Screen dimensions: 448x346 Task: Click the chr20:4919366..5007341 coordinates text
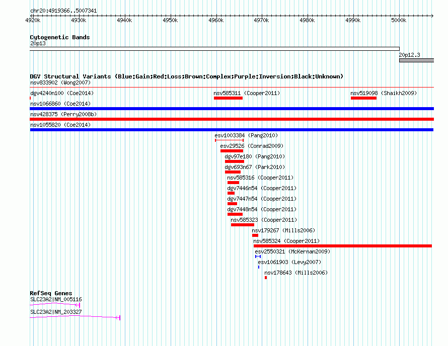click(x=63, y=11)
